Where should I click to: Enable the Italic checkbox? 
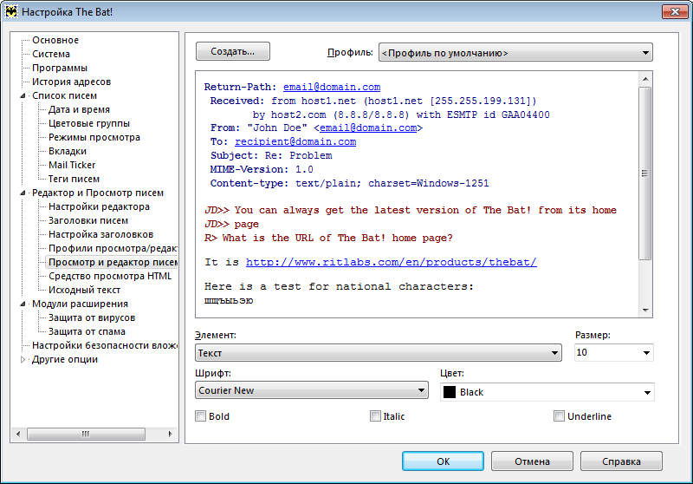375,416
